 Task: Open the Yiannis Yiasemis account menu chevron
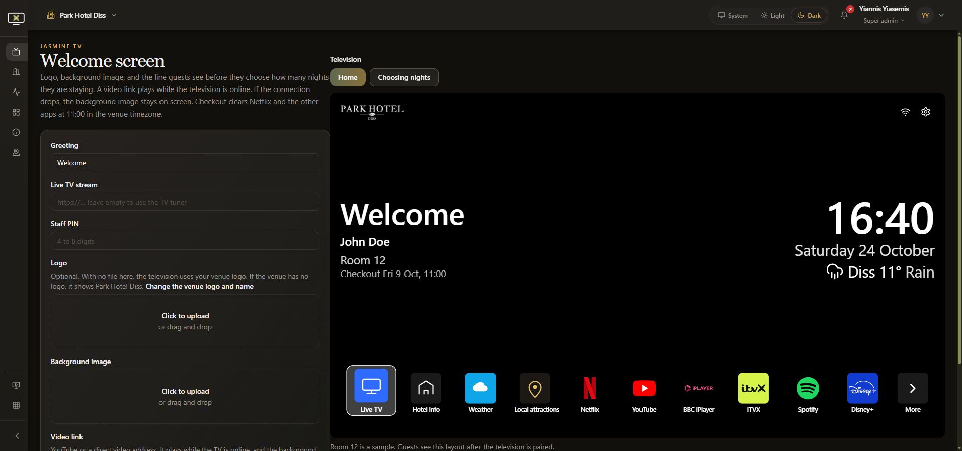click(941, 15)
